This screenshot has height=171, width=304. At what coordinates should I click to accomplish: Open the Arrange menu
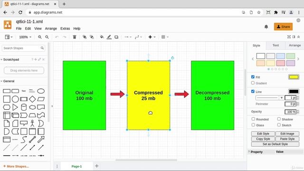pos(51,28)
